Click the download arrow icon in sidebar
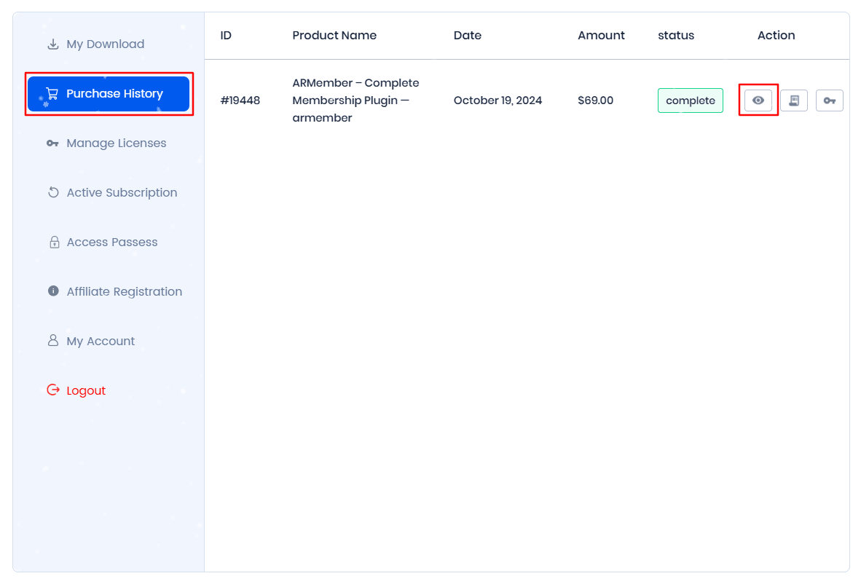Image resolution: width=861 pixels, height=584 pixels. coord(52,44)
